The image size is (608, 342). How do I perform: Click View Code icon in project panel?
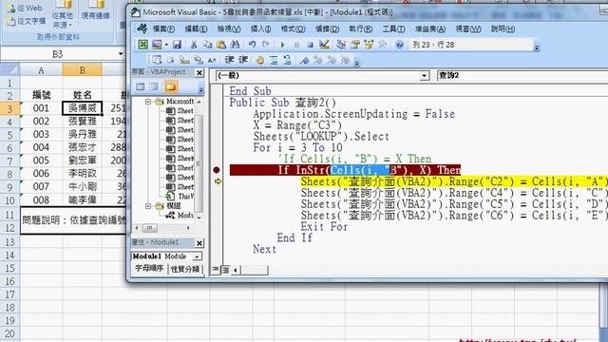(x=141, y=86)
